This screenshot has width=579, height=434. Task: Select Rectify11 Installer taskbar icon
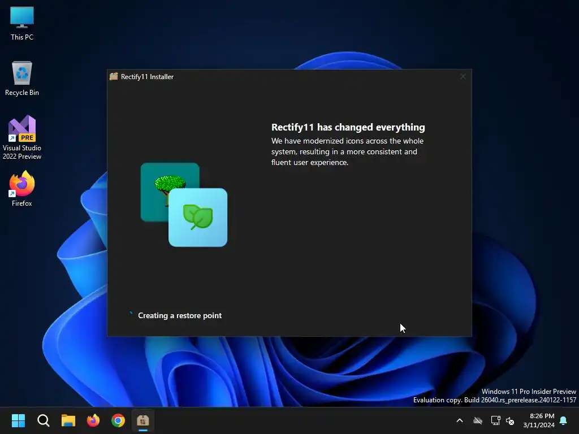(143, 420)
